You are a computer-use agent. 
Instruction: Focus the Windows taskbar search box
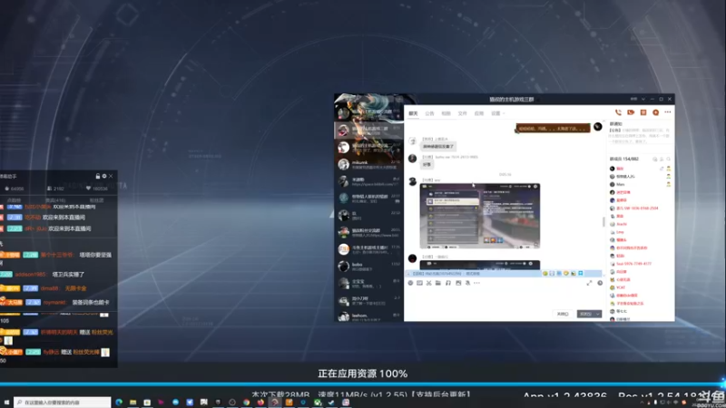63,403
